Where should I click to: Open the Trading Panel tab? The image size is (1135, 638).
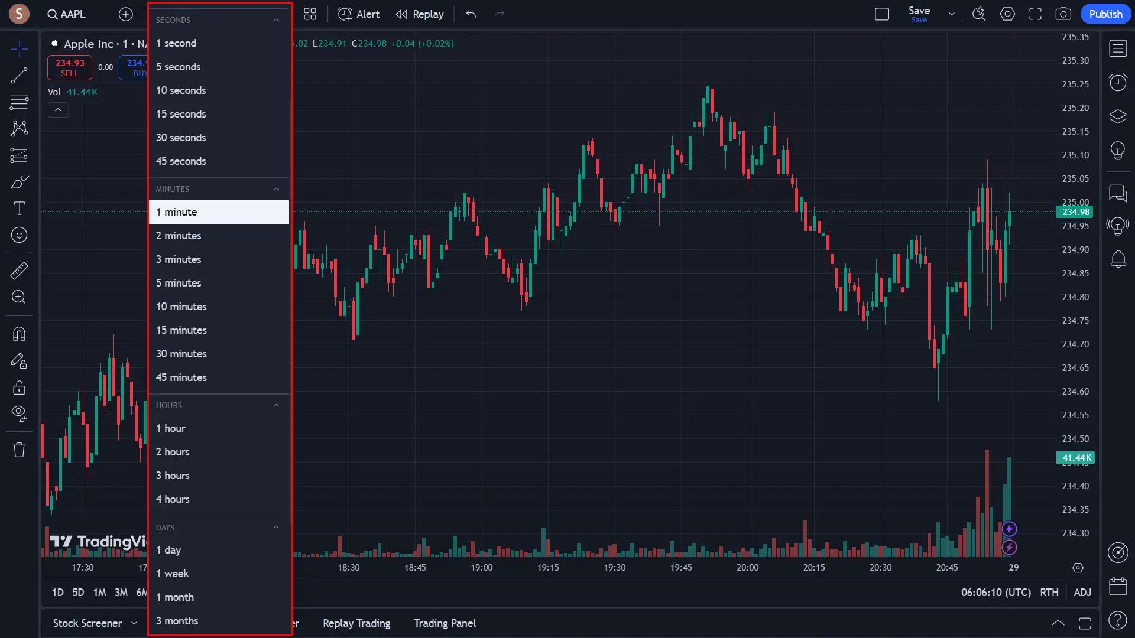(x=445, y=623)
